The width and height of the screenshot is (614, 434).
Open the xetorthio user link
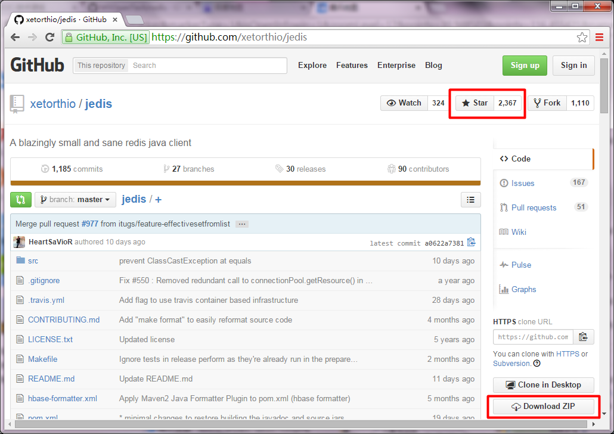(x=53, y=104)
